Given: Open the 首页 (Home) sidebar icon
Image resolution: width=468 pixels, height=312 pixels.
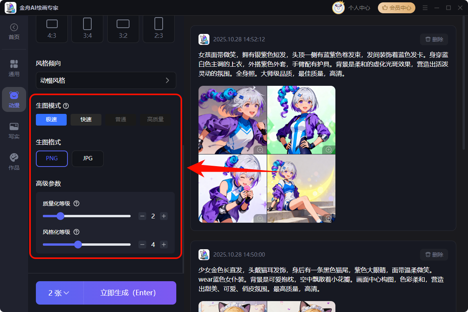Looking at the screenshot, I should [14, 30].
